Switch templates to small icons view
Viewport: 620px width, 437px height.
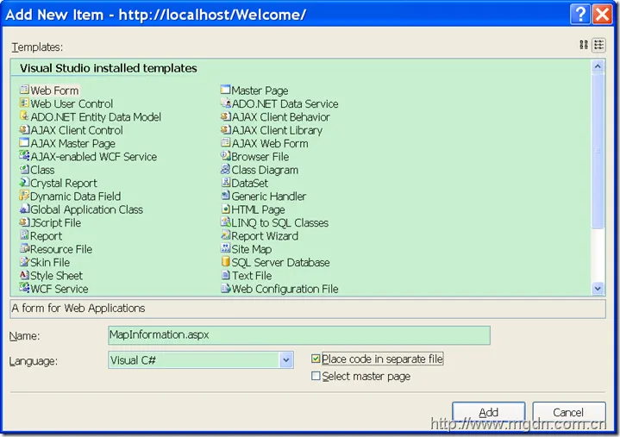coord(598,45)
